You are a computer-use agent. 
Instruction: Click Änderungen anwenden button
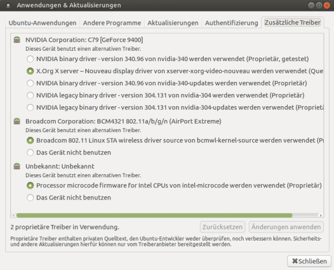(286, 227)
